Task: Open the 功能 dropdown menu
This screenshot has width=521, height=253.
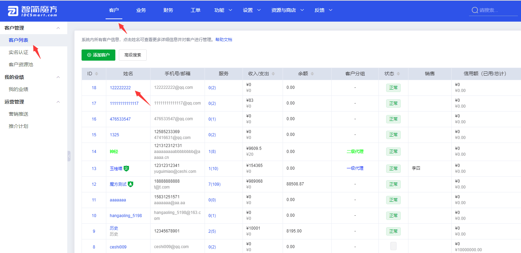Action: point(223,10)
